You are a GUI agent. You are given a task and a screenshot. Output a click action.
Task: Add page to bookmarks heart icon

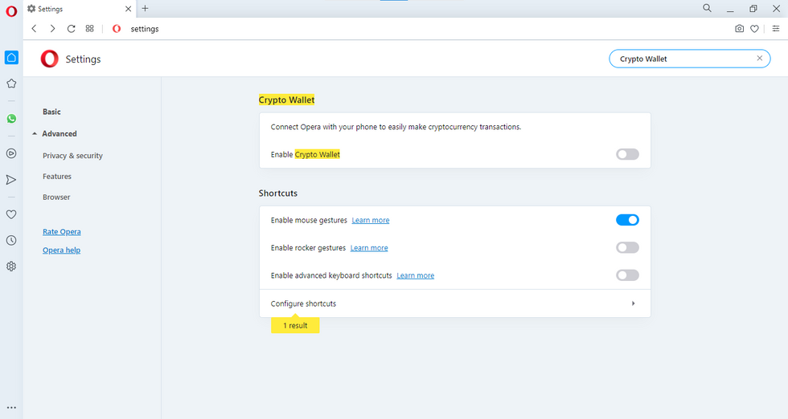(x=754, y=29)
